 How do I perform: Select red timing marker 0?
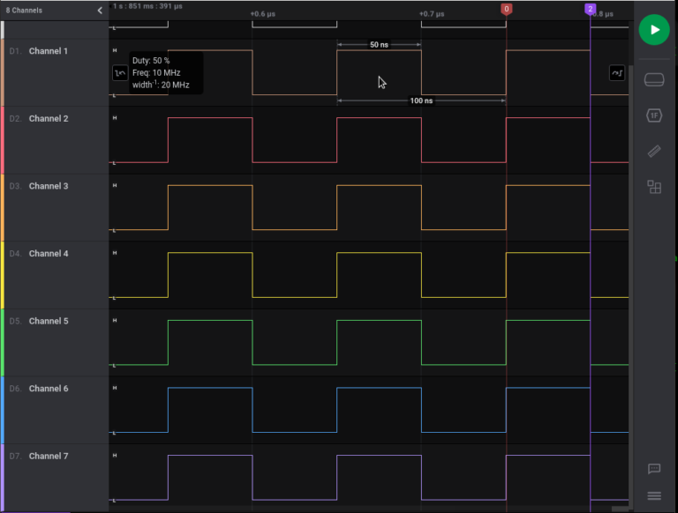506,9
